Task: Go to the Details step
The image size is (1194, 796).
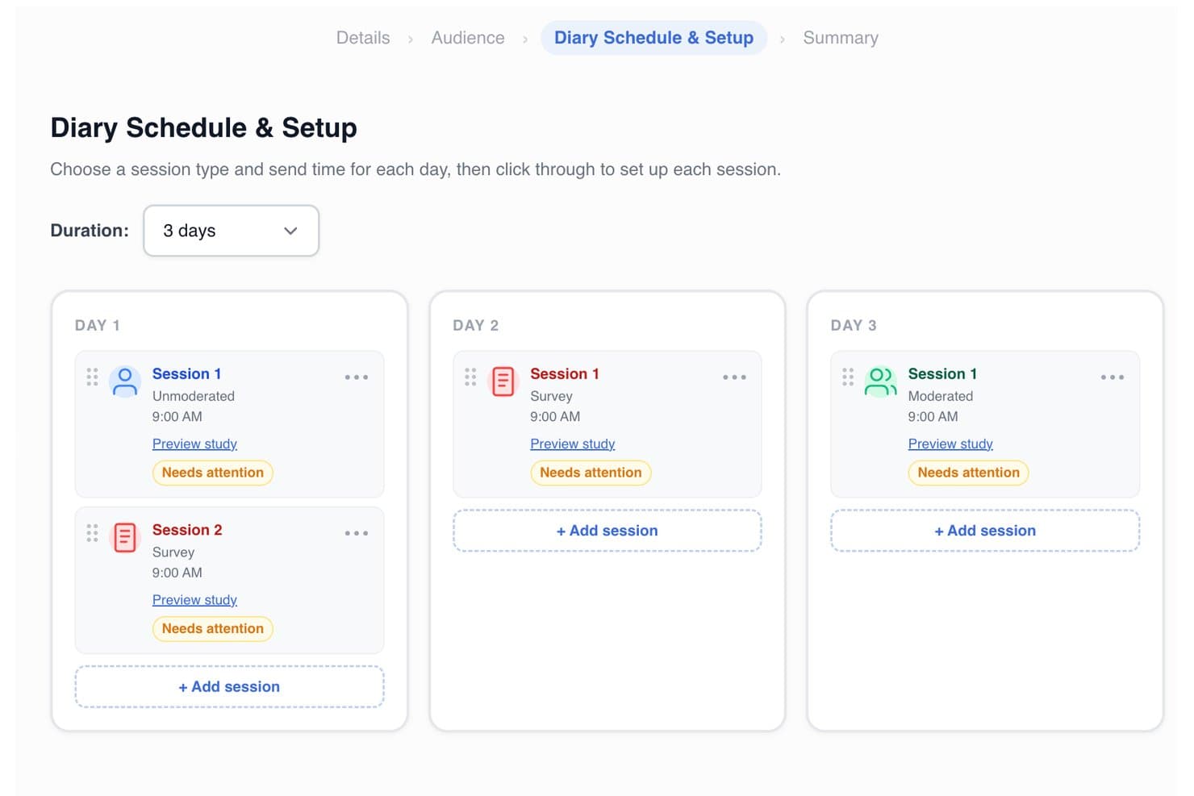Action: coord(363,38)
